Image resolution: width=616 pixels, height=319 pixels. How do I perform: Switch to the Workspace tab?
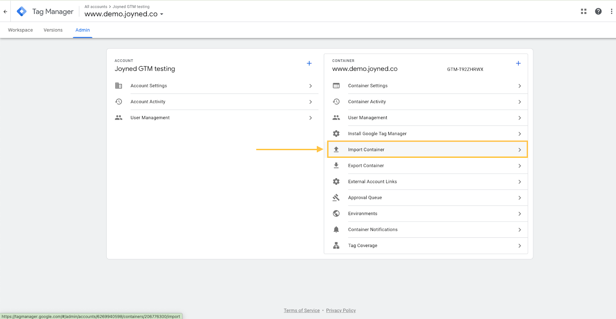(20, 30)
